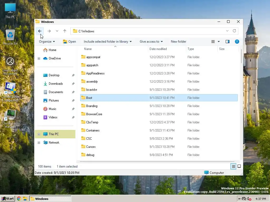This screenshot has height=202, width=270.
Task: Click the pin icon next to Music
Action: click(73, 109)
